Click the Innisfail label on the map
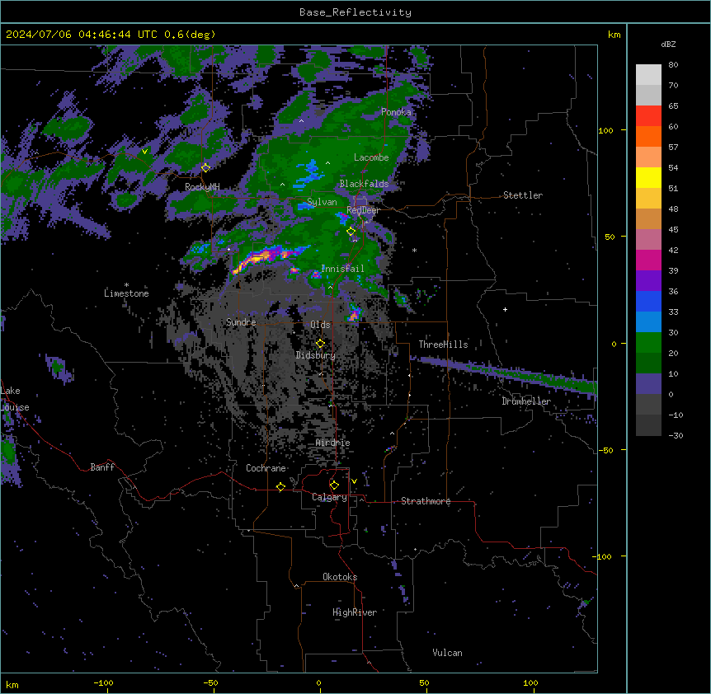The height and width of the screenshot is (694, 711). [x=342, y=269]
